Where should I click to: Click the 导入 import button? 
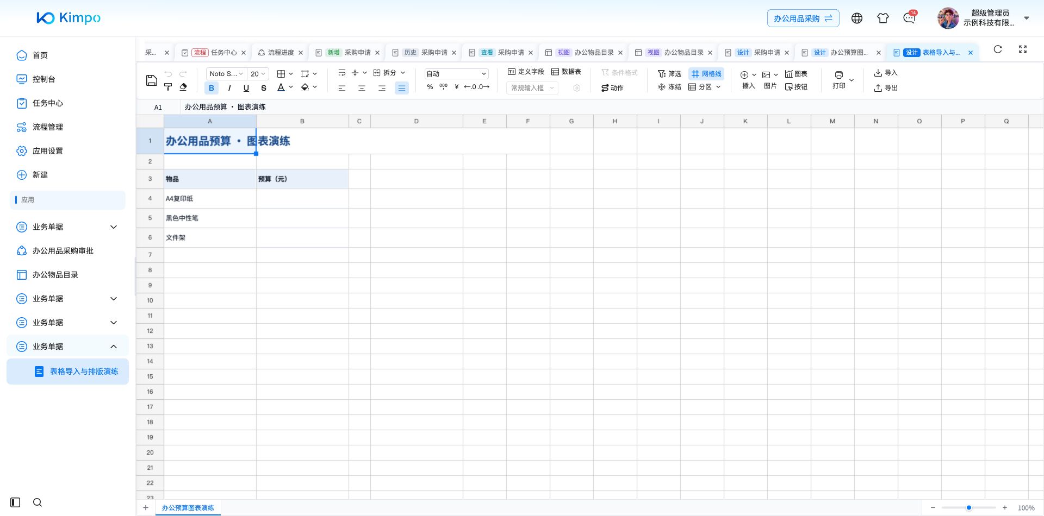(x=886, y=73)
